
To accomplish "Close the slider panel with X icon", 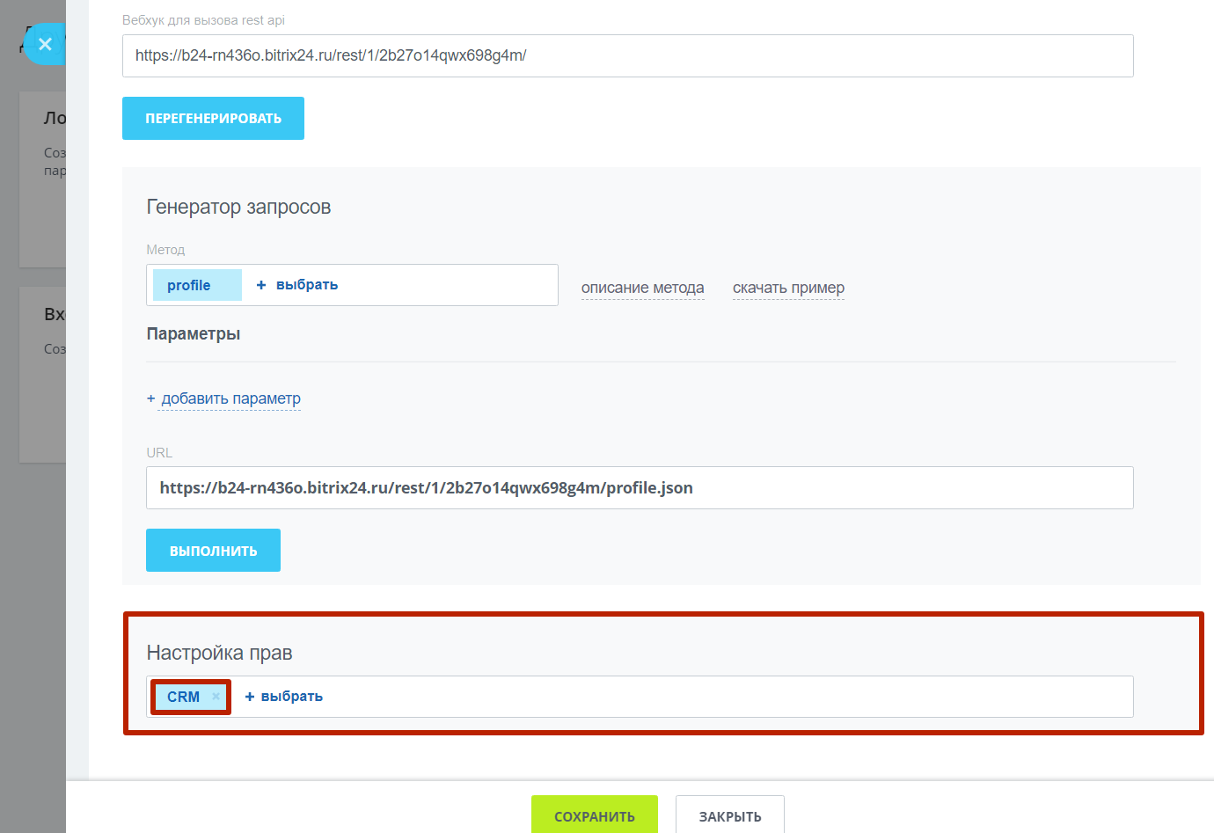I will pos(45,44).
